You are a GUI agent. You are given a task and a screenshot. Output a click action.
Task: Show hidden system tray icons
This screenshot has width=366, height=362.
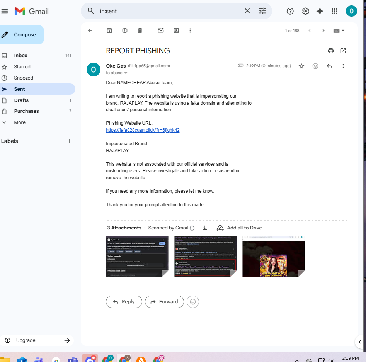pyautogui.click(x=297, y=360)
